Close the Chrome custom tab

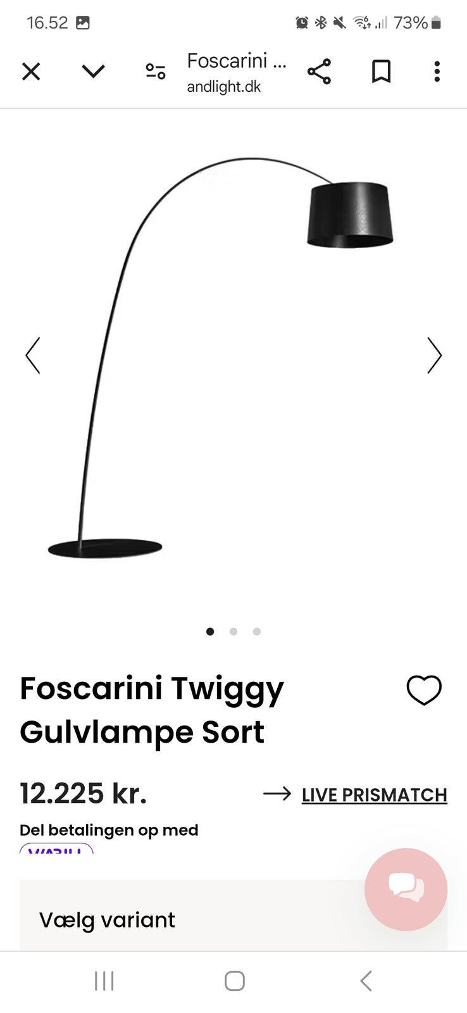(x=31, y=72)
